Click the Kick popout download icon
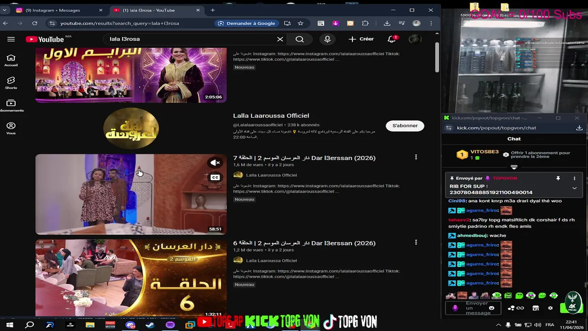 point(579,128)
